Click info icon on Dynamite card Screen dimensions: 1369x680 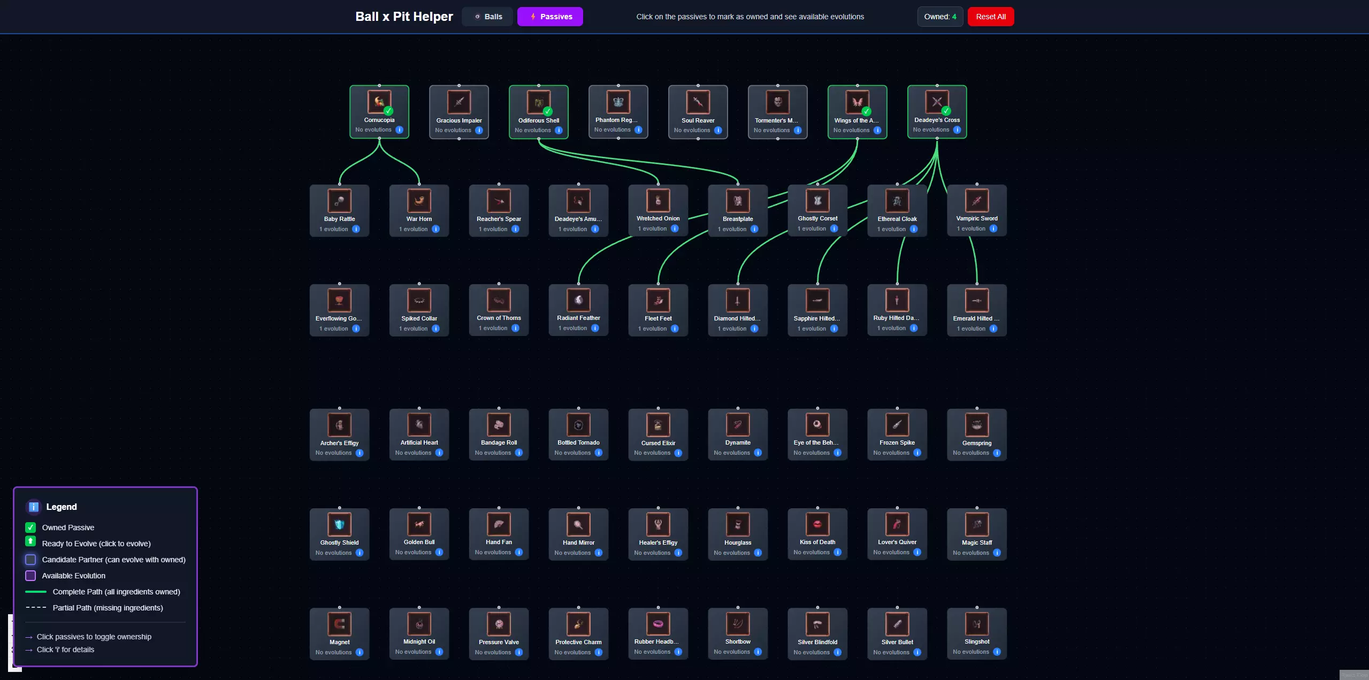click(x=758, y=453)
